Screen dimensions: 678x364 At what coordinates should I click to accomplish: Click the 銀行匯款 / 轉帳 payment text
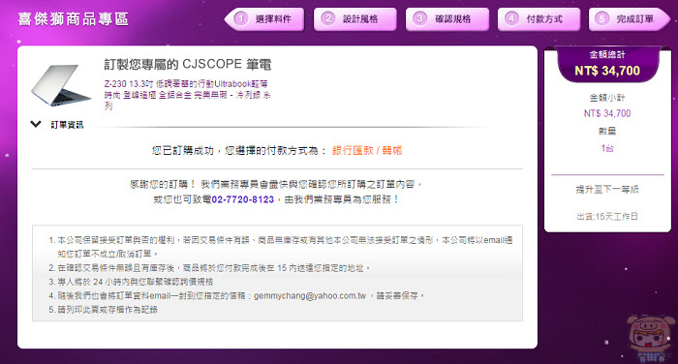tap(367, 150)
